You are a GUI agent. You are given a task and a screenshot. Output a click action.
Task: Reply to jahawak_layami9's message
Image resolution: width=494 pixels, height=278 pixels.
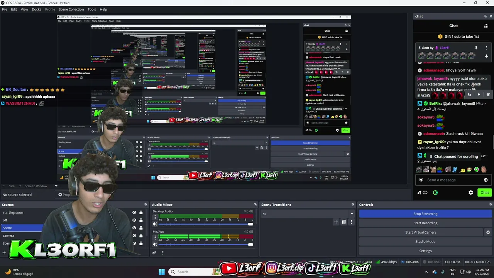(x=469, y=95)
